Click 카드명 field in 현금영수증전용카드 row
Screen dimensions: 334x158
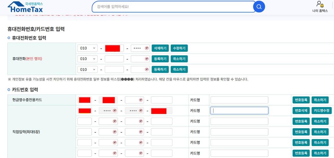[x=239, y=100]
